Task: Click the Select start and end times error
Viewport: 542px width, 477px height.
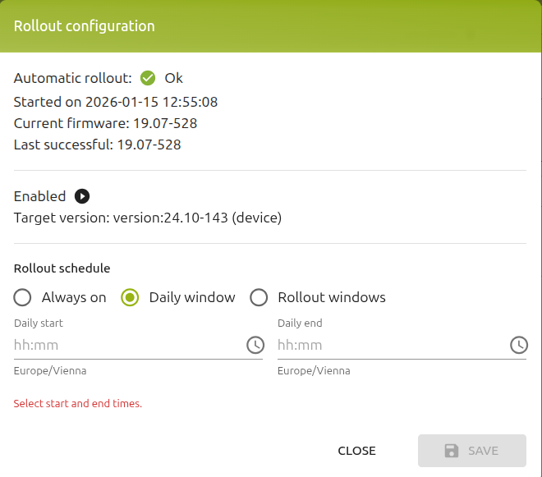Action: click(78, 403)
